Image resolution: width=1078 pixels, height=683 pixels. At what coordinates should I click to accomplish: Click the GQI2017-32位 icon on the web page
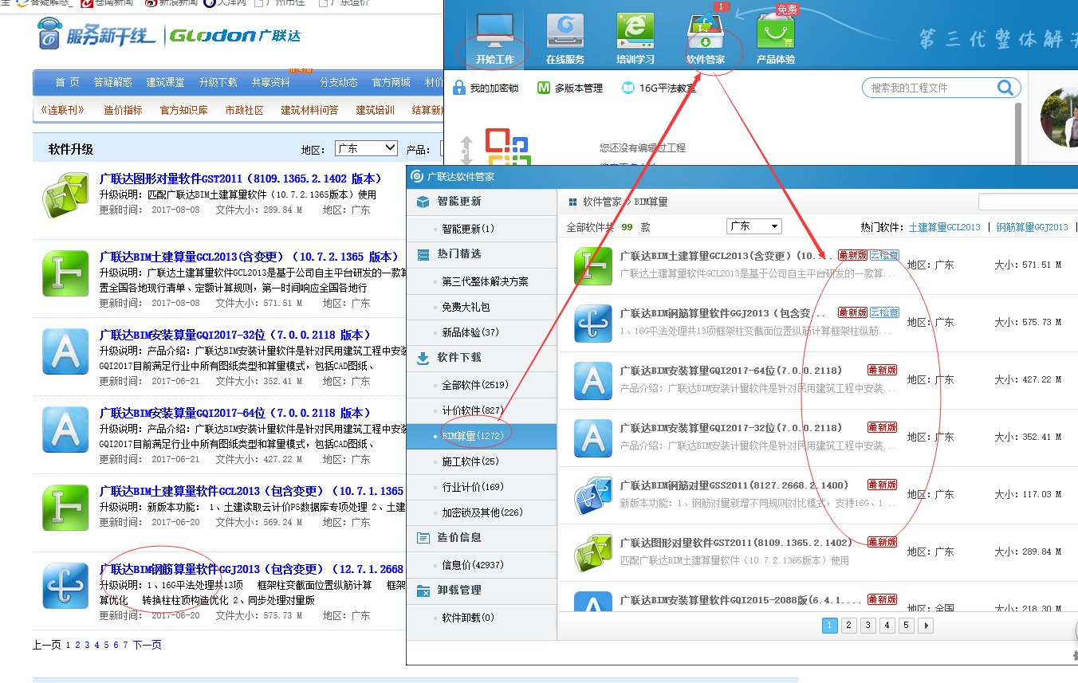65,351
